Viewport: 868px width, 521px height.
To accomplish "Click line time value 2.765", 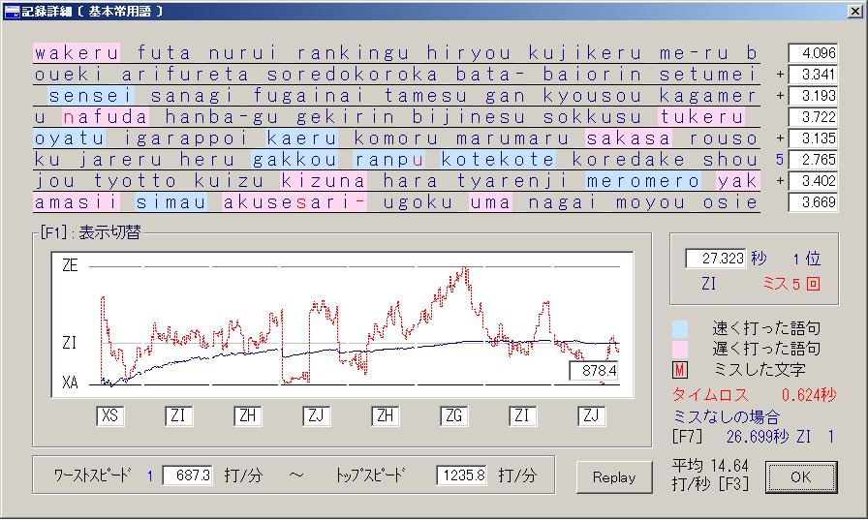I will tap(813, 159).
